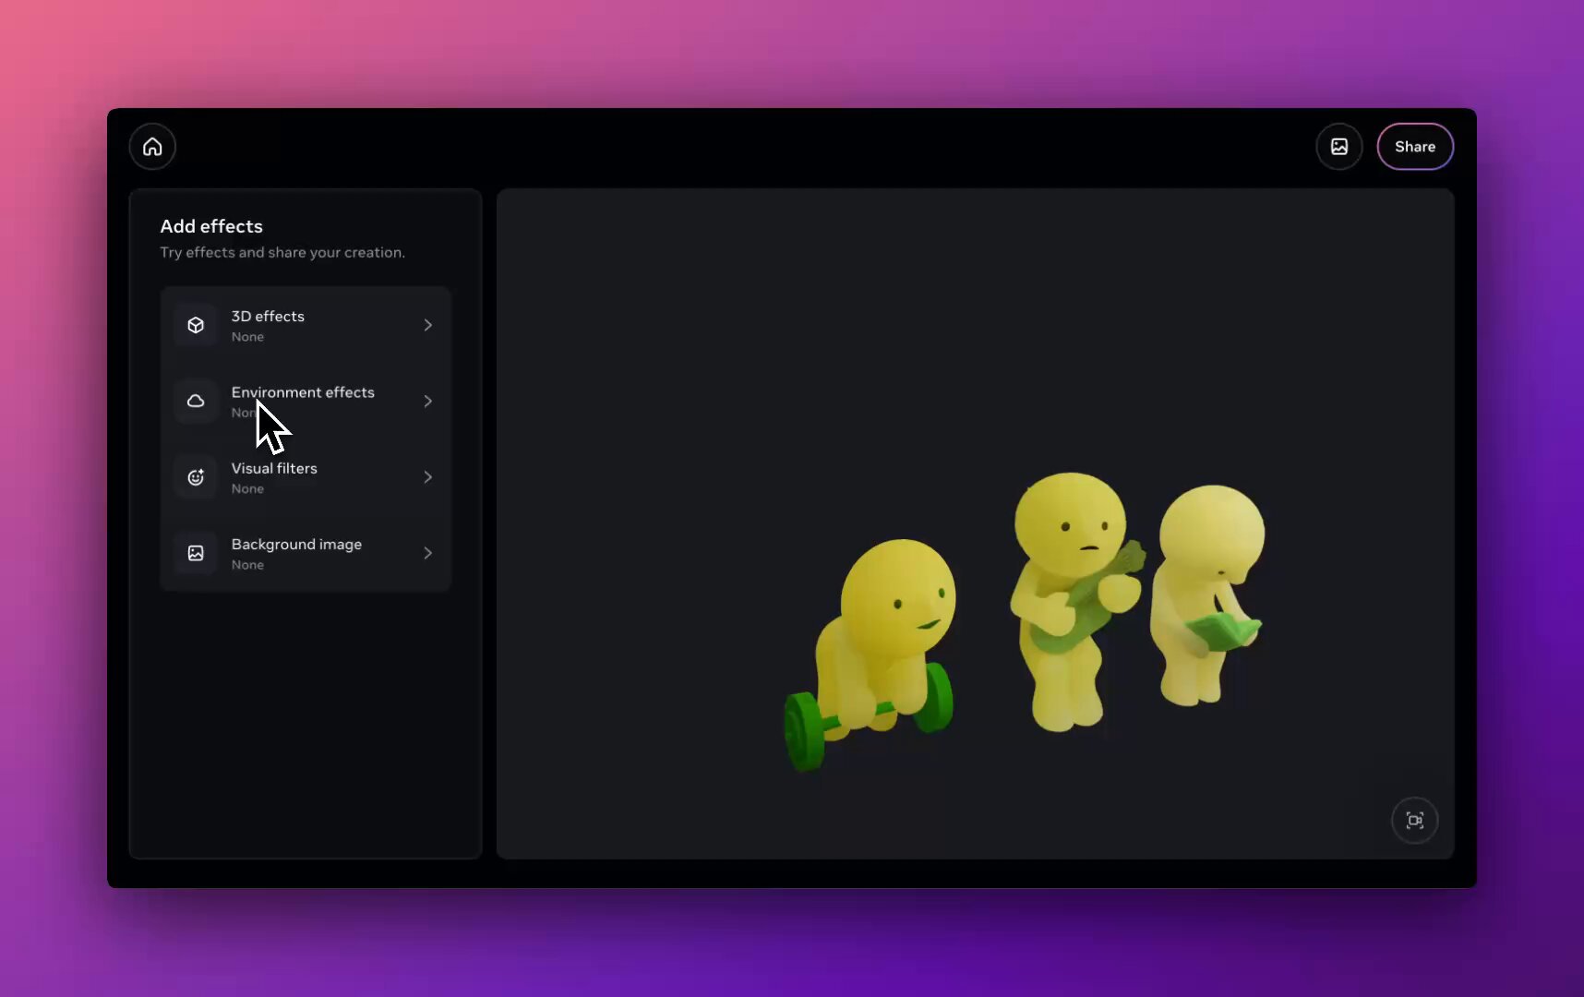This screenshot has height=997, width=1584.
Task: Expand Visual filters with its chevron
Action: point(427,477)
